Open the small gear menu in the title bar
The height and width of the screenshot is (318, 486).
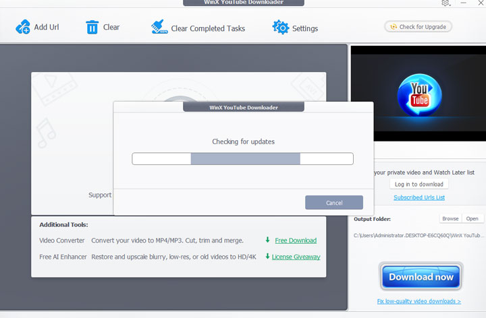446,3
